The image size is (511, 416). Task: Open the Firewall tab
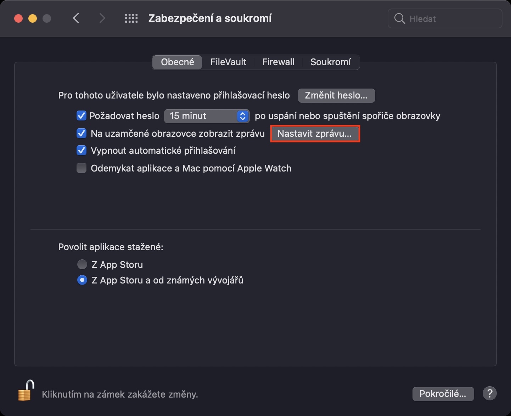pos(278,62)
